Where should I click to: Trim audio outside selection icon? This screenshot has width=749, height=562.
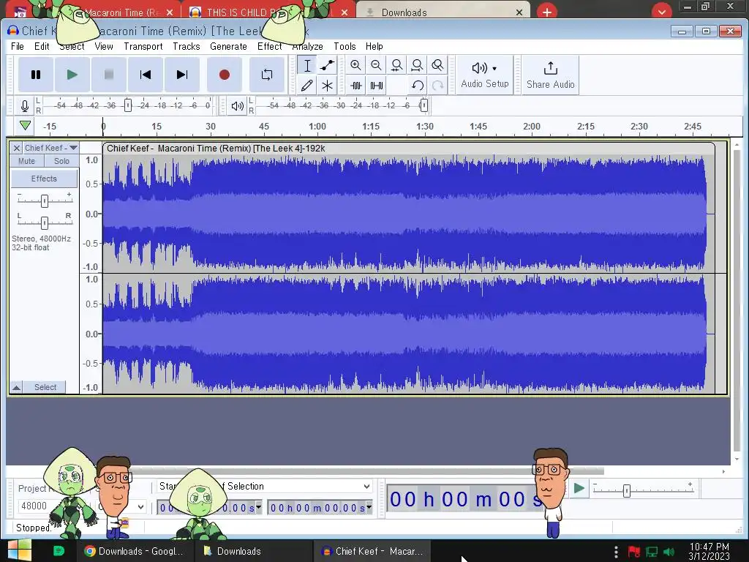coord(356,86)
